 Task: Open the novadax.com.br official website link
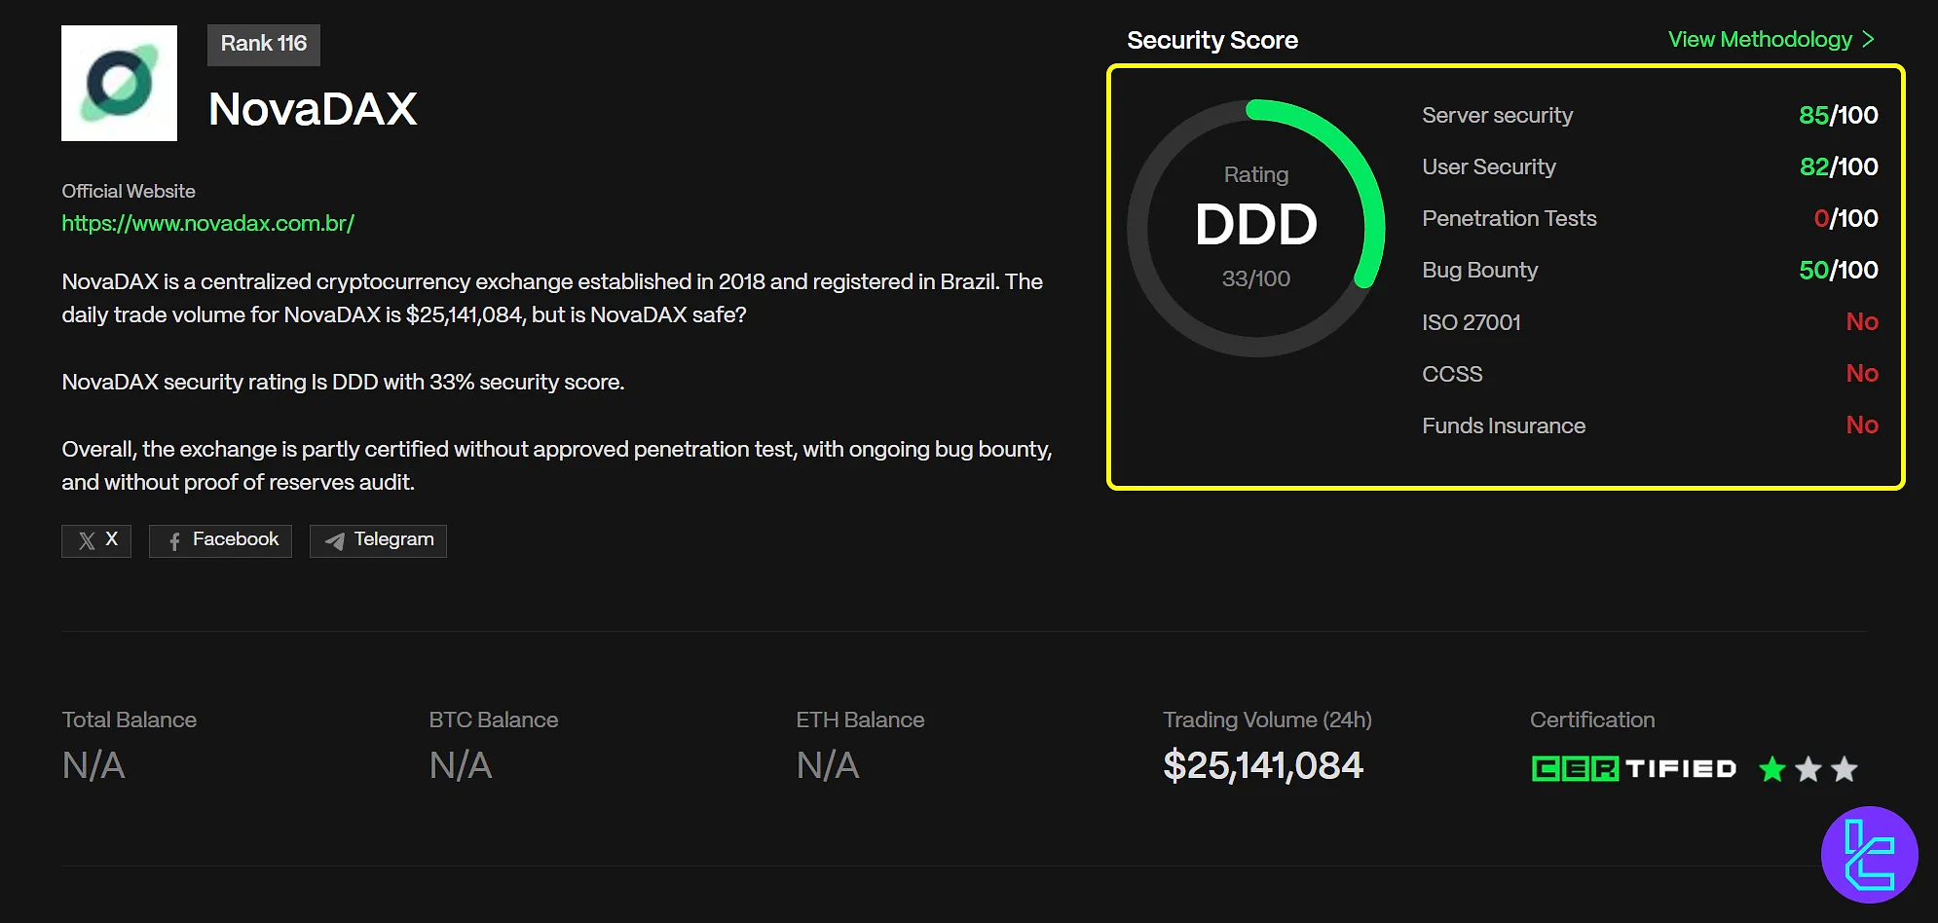coord(207,223)
